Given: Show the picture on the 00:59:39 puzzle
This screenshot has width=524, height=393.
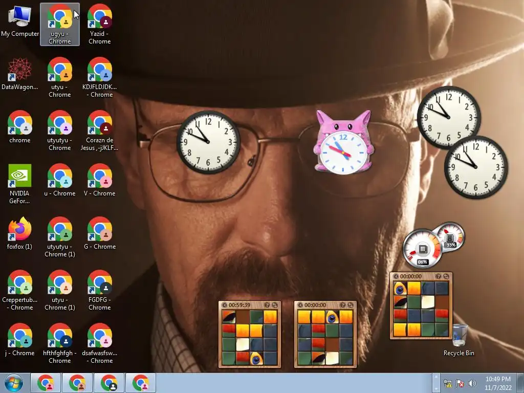Looking at the screenshot, I should coord(267,305).
